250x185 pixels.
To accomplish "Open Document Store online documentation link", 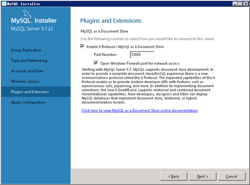I will [140, 110].
